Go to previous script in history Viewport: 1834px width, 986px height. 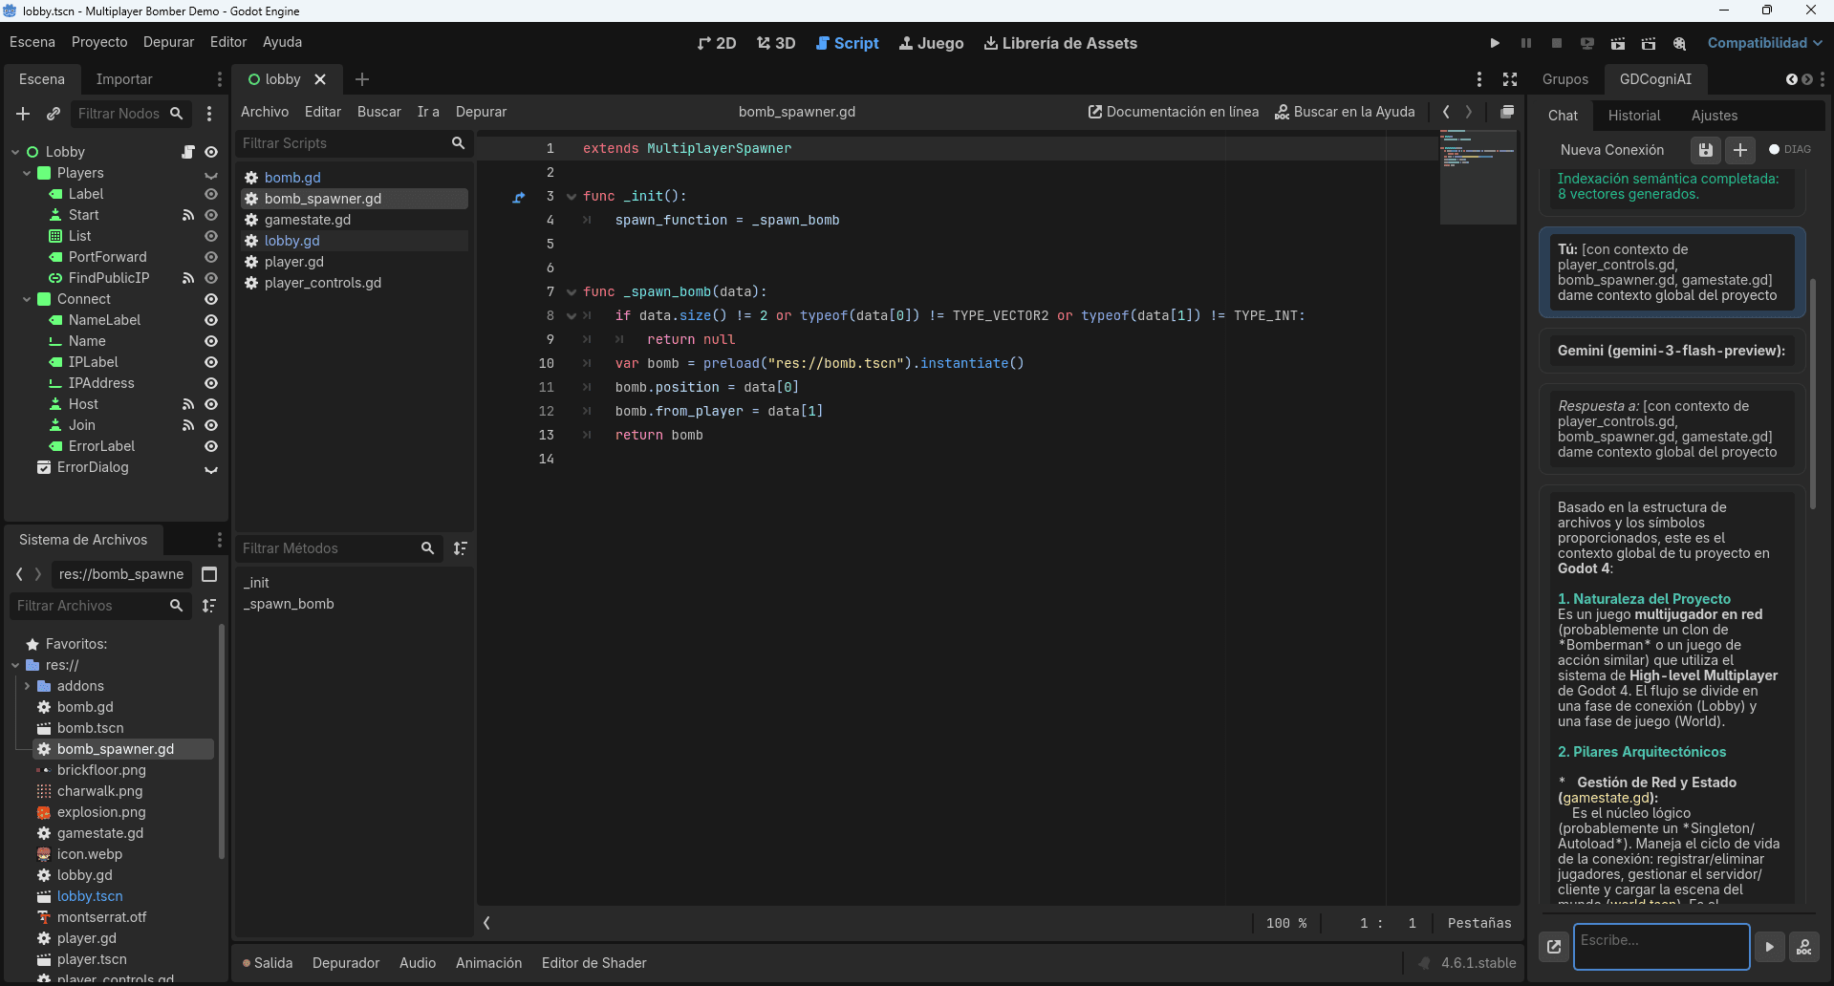1446,112
